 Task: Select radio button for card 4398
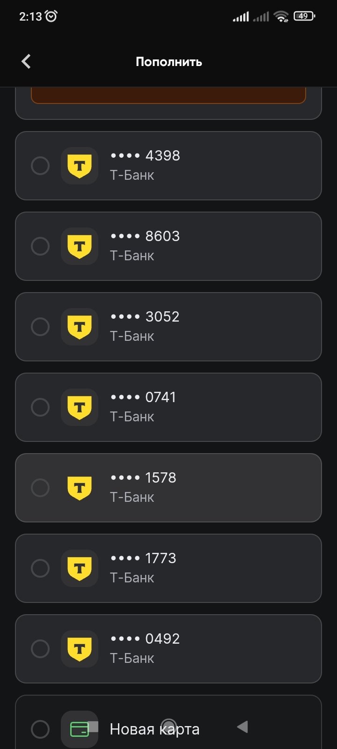point(40,166)
